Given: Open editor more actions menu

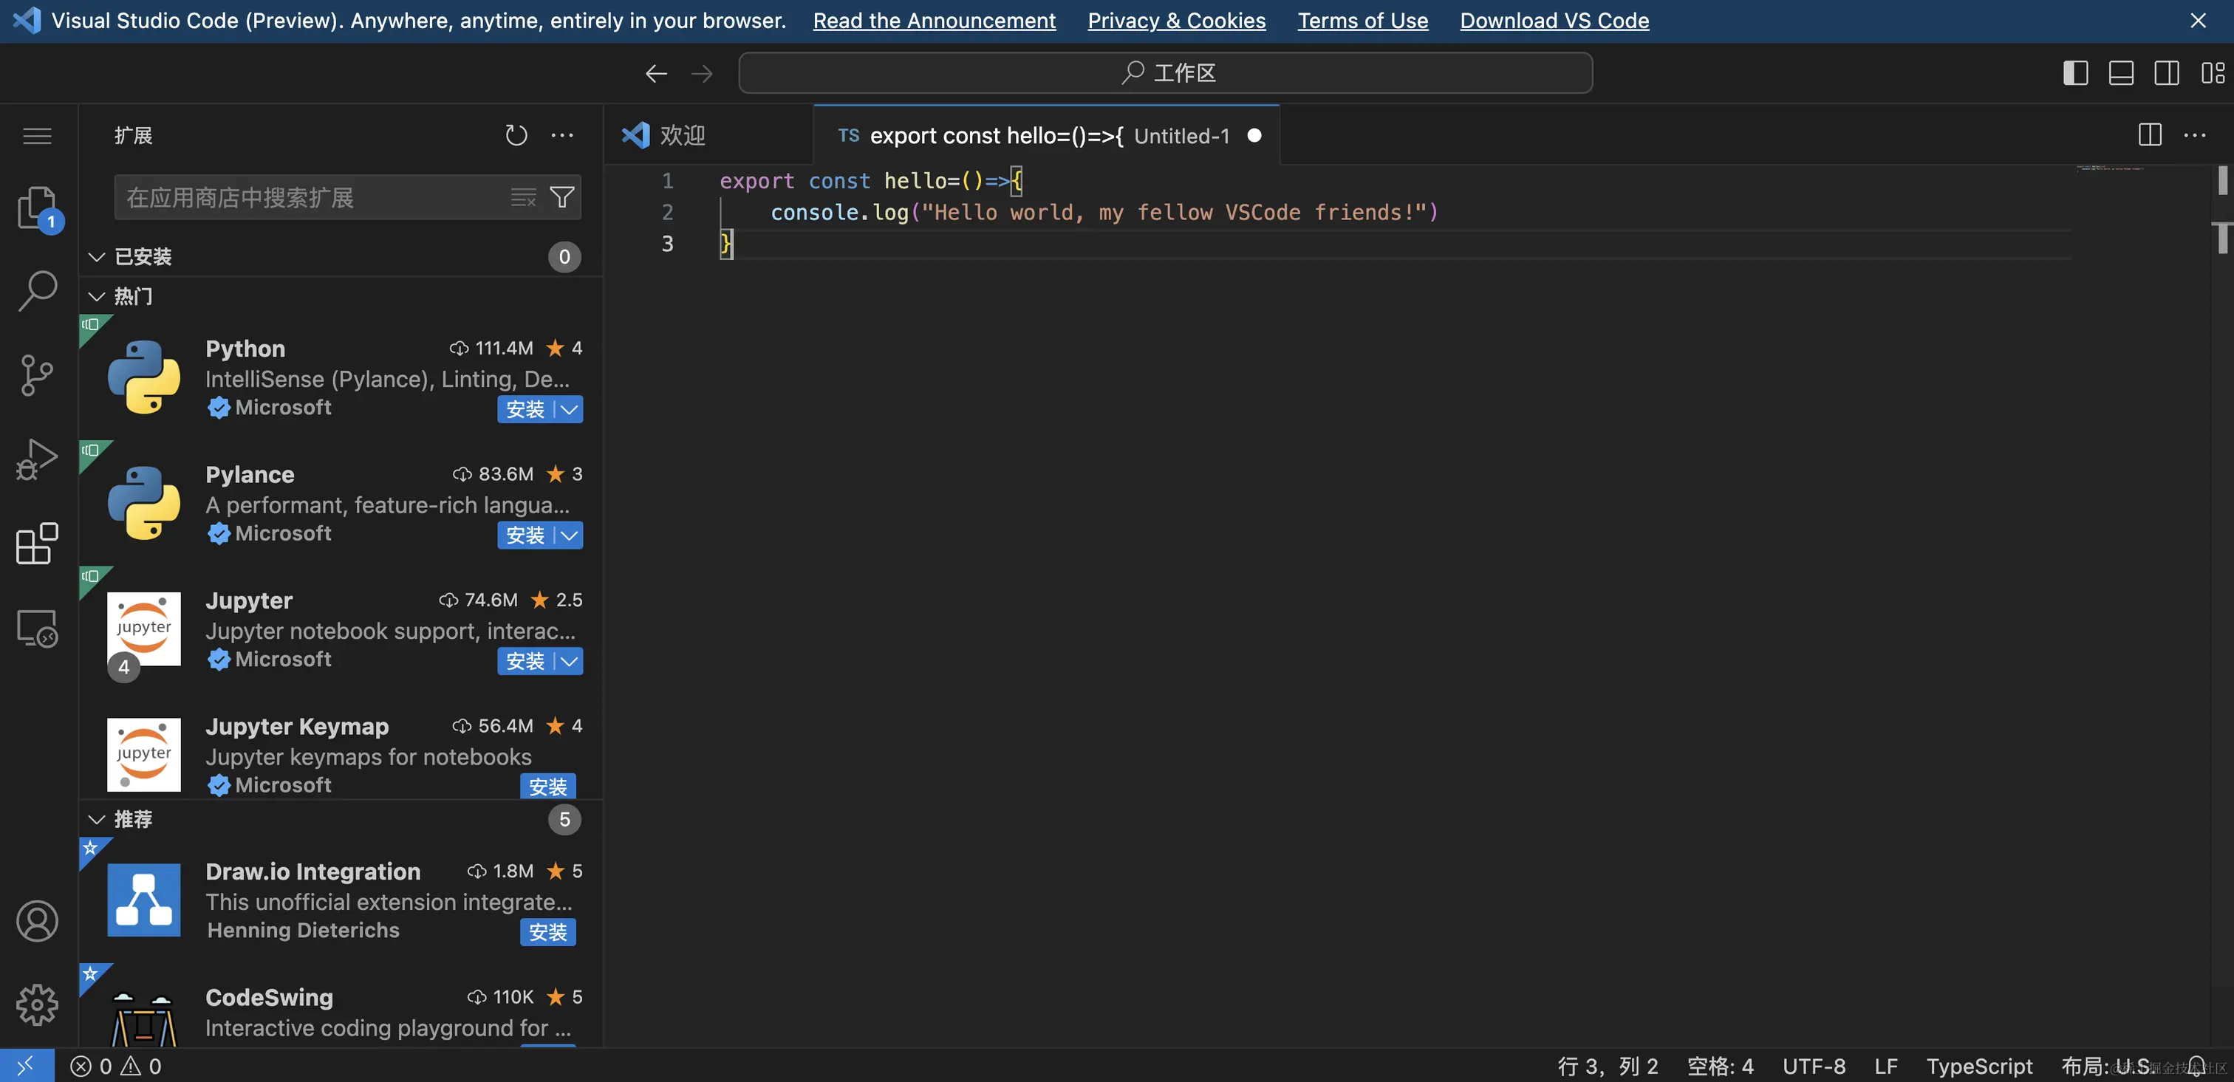Looking at the screenshot, I should coord(2195,135).
